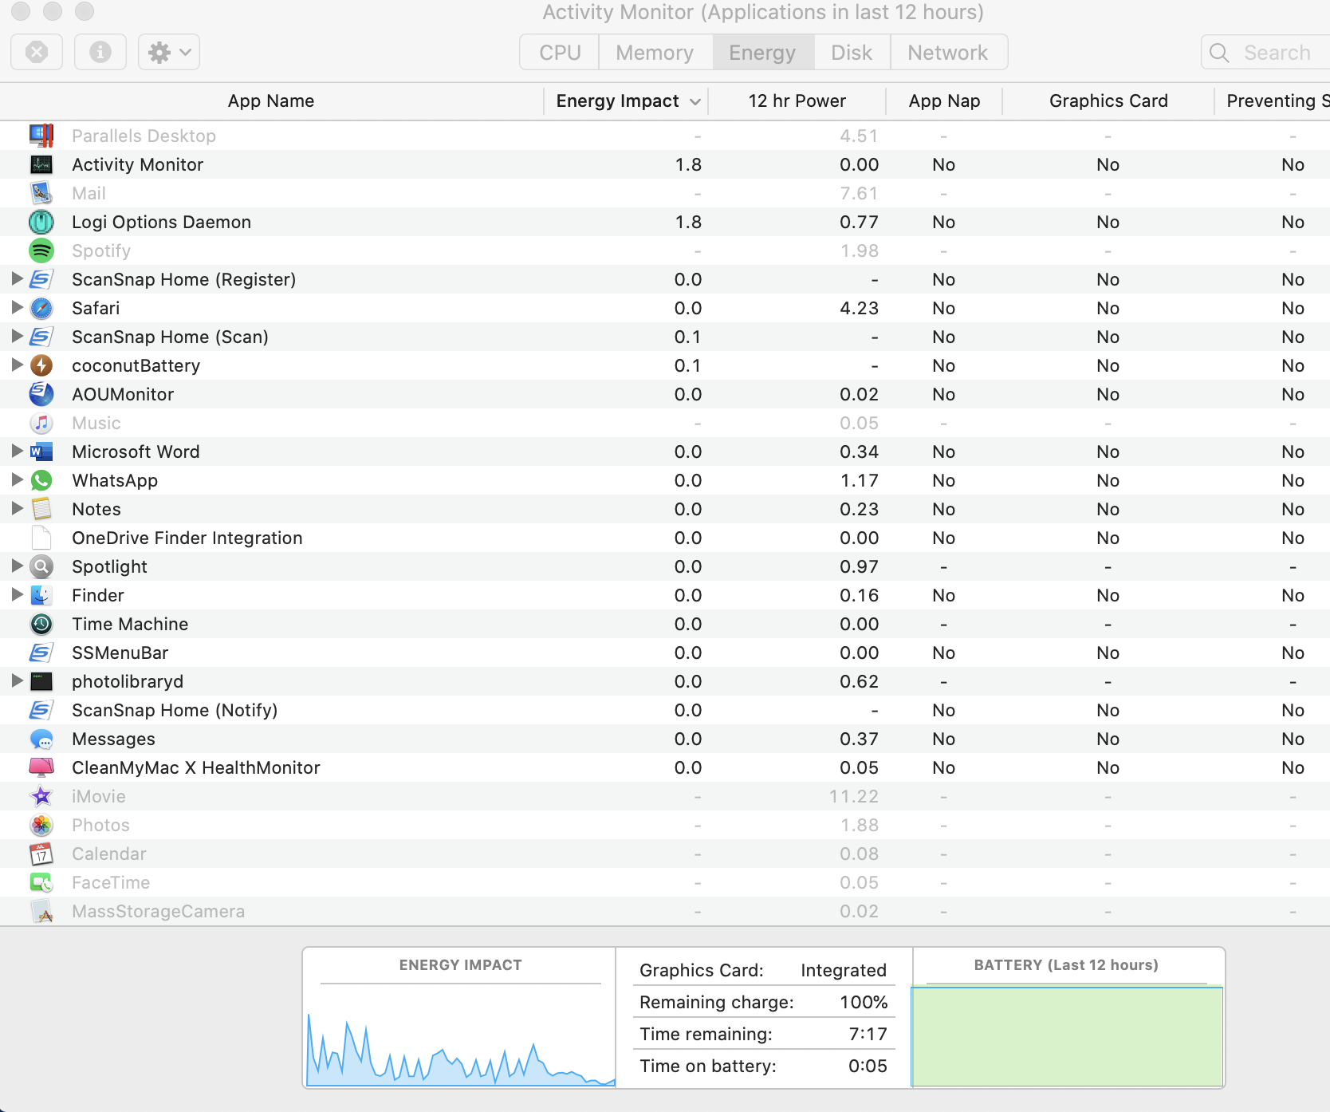Click the Activity Monitor app icon in list
Screen dimensions: 1330x1112
point(41,164)
